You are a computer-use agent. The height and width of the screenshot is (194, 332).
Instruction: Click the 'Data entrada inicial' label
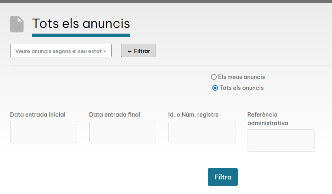click(38, 115)
